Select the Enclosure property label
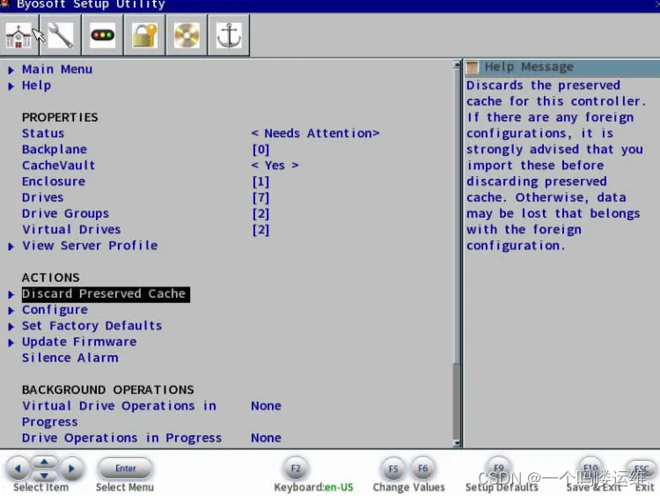660x496 pixels. tap(54, 181)
